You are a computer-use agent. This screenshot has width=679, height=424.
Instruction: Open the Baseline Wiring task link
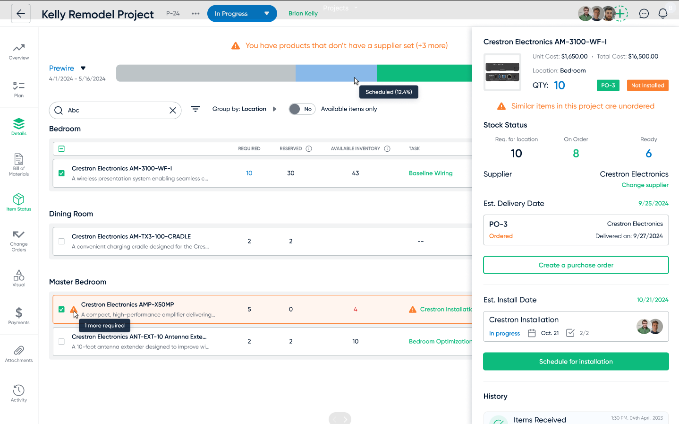click(431, 173)
